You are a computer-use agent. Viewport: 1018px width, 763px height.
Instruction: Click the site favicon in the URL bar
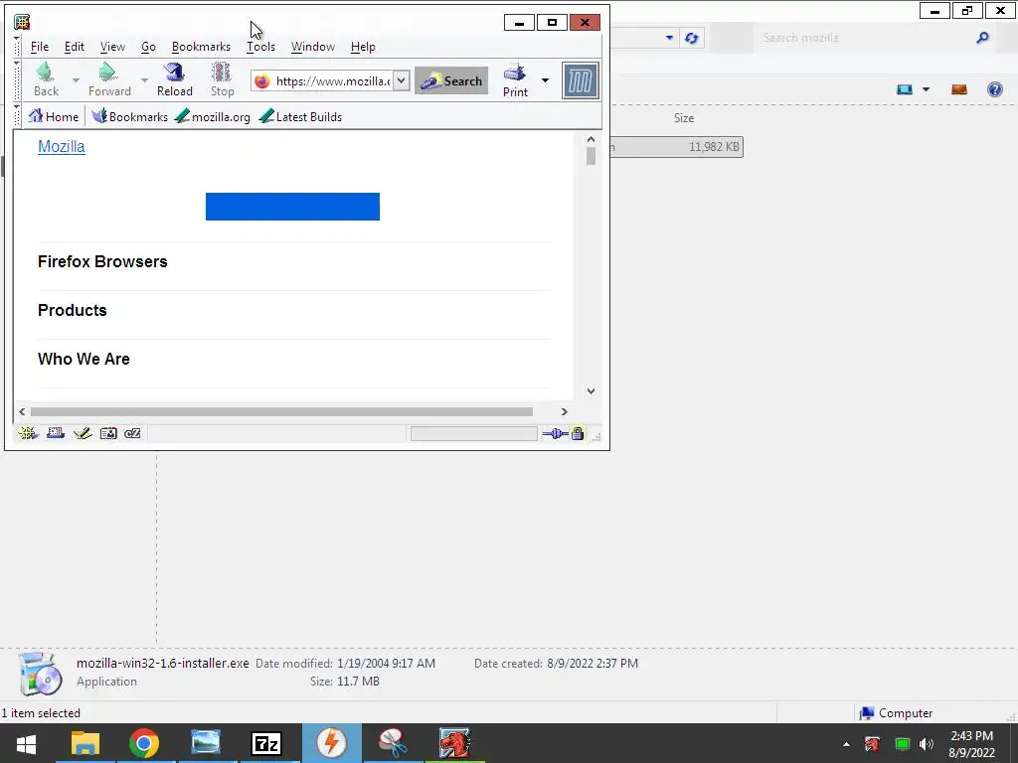pyautogui.click(x=262, y=81)
